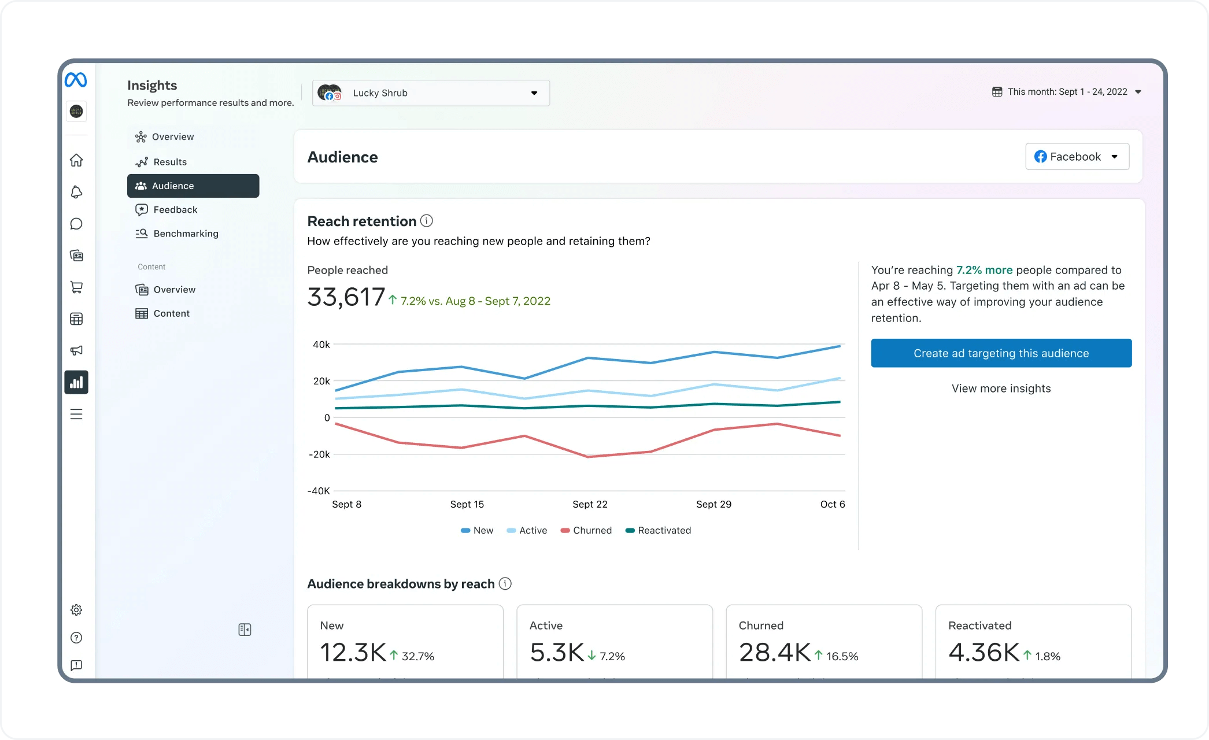
Task: Click the View more insights link
Action: click(x=1001, y=388)
